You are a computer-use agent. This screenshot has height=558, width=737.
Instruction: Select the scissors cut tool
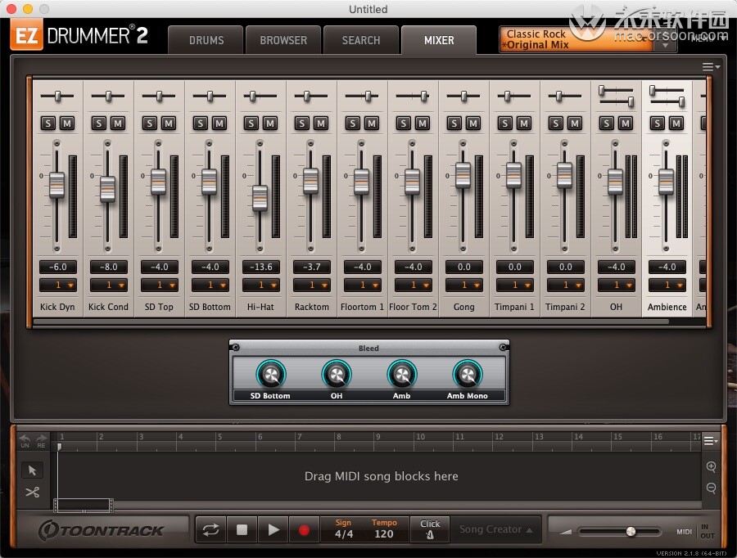(x=32, y=492)
